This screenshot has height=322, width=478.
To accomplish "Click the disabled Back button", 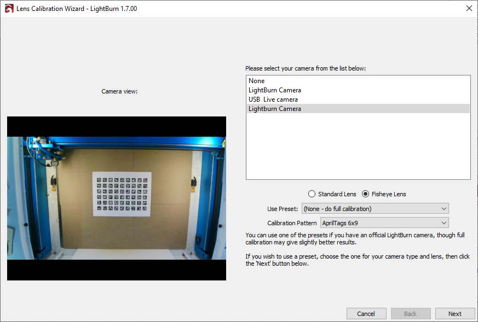I will click(410, 313).
